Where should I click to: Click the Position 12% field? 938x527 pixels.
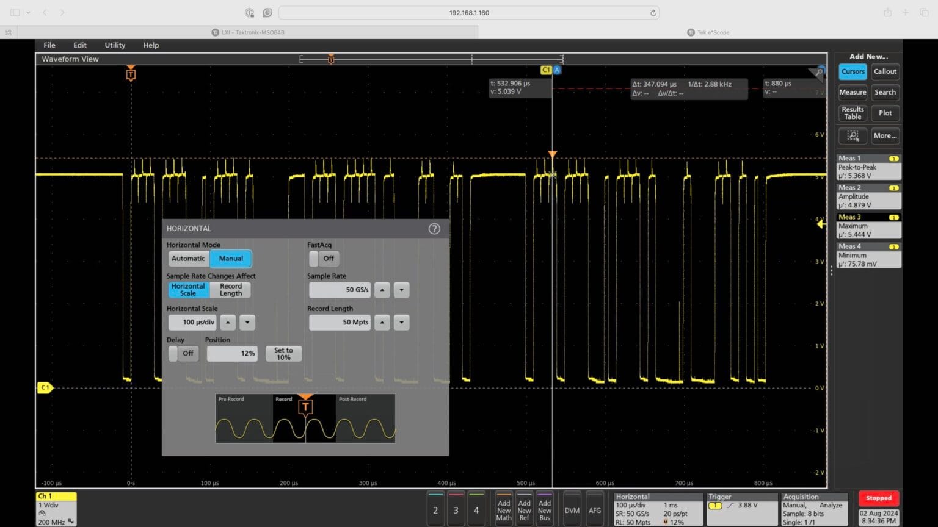232,354
